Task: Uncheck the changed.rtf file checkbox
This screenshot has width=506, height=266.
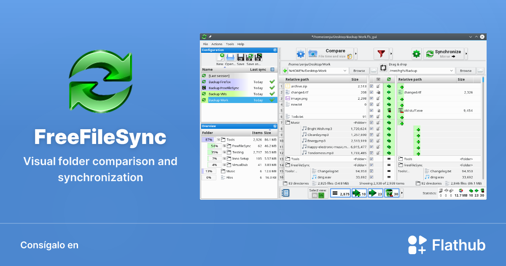Action: click(x=372, y=92)
